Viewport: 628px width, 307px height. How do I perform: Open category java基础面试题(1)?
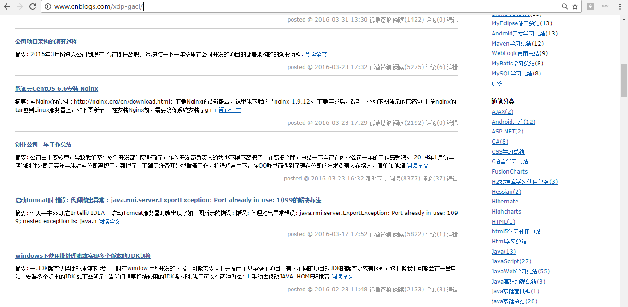tap(515, 291)
